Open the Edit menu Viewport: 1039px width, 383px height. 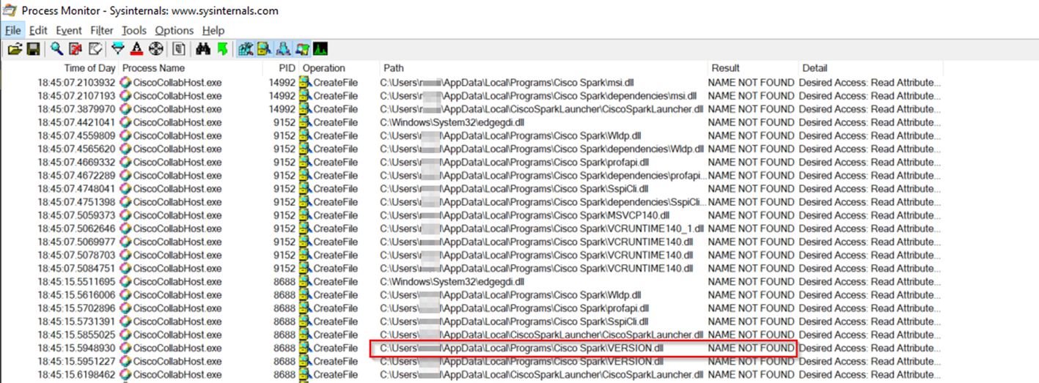click(38, 30)
